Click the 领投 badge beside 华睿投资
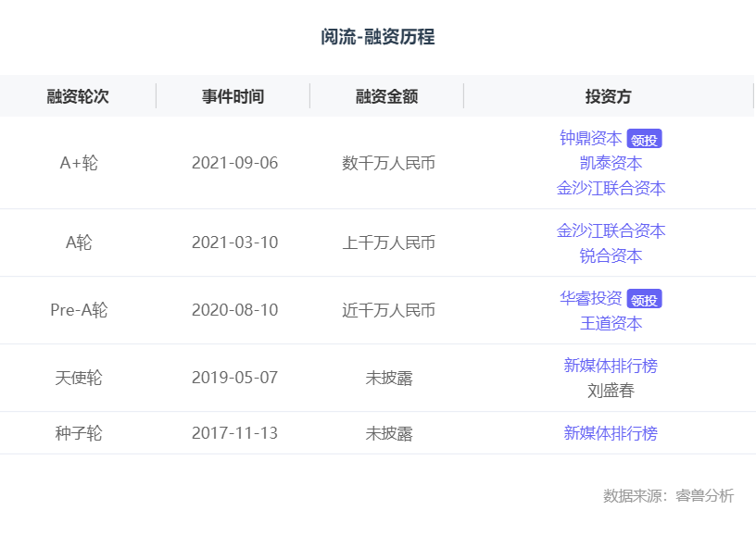The height and width of the screenshot is (535, 756). pyautogui.click(x=644, y=299)
